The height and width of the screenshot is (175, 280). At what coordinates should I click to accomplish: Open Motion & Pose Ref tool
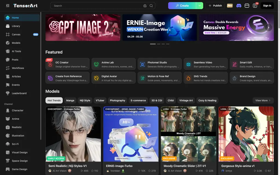[160, 78]
